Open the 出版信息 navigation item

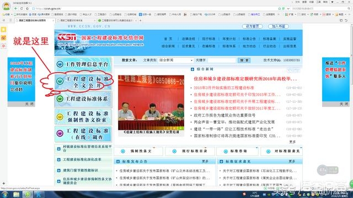click(290, 46)
